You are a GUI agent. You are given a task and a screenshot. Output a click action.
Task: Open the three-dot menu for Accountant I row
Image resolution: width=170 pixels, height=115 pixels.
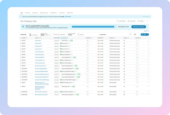148,40
